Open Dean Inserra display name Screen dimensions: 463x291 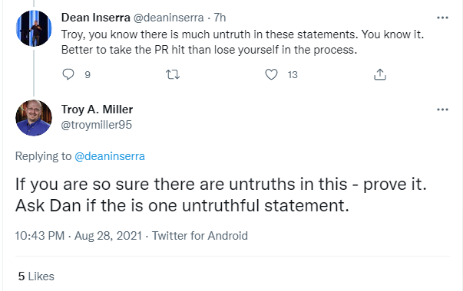[96, 18]
